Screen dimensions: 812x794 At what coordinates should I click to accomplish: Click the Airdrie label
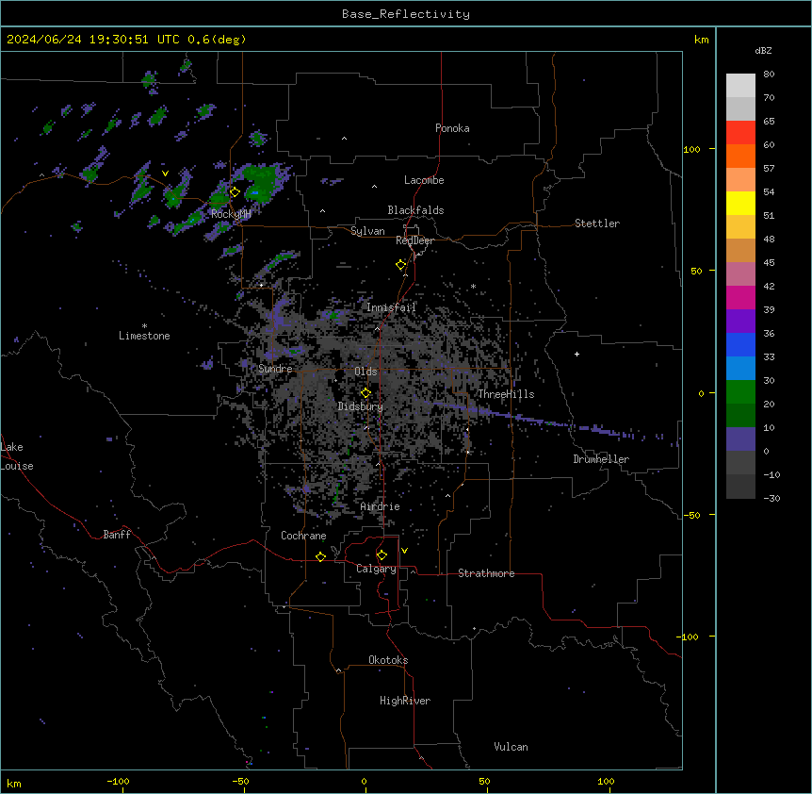click(381, 506)
